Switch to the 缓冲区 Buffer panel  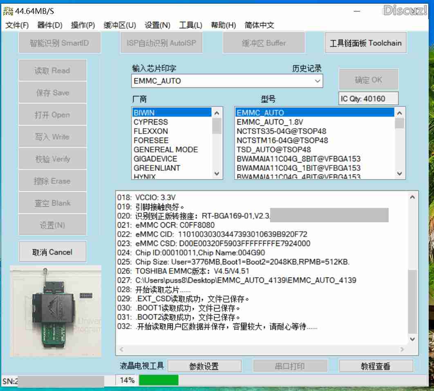click(264, 42)
